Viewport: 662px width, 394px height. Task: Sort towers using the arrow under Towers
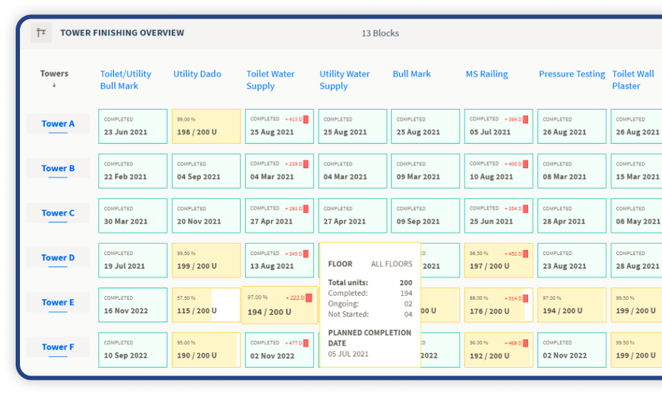(54, 85)
